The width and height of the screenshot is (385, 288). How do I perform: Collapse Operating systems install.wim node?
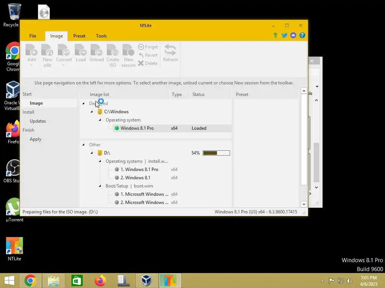(x=100, y=161)
